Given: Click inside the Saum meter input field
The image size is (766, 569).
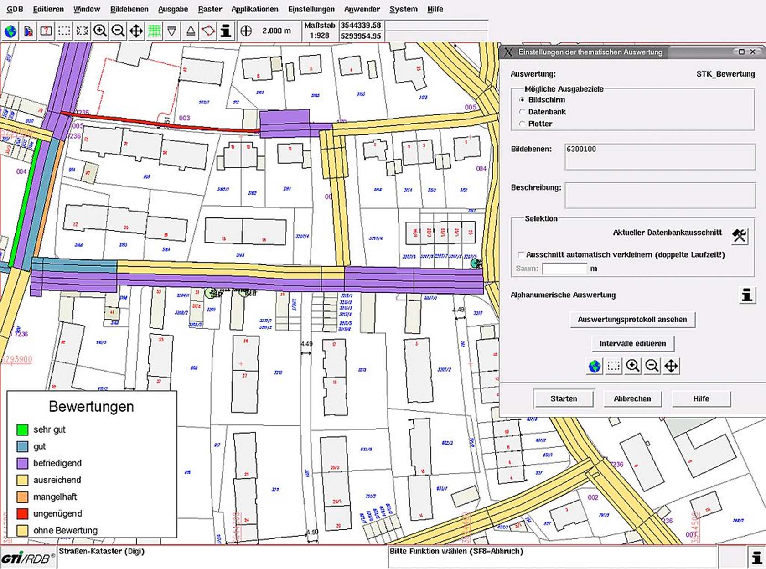Looking at the screenshot, I should click(x=564, y=269).
